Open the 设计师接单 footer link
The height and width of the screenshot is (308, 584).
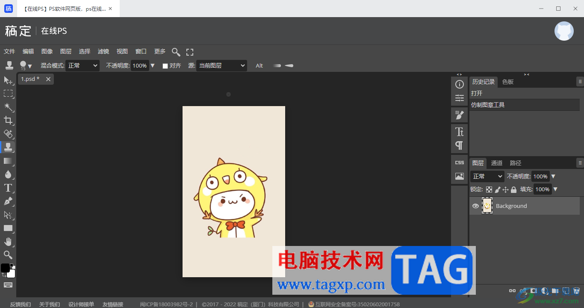[x=81, y=304]
